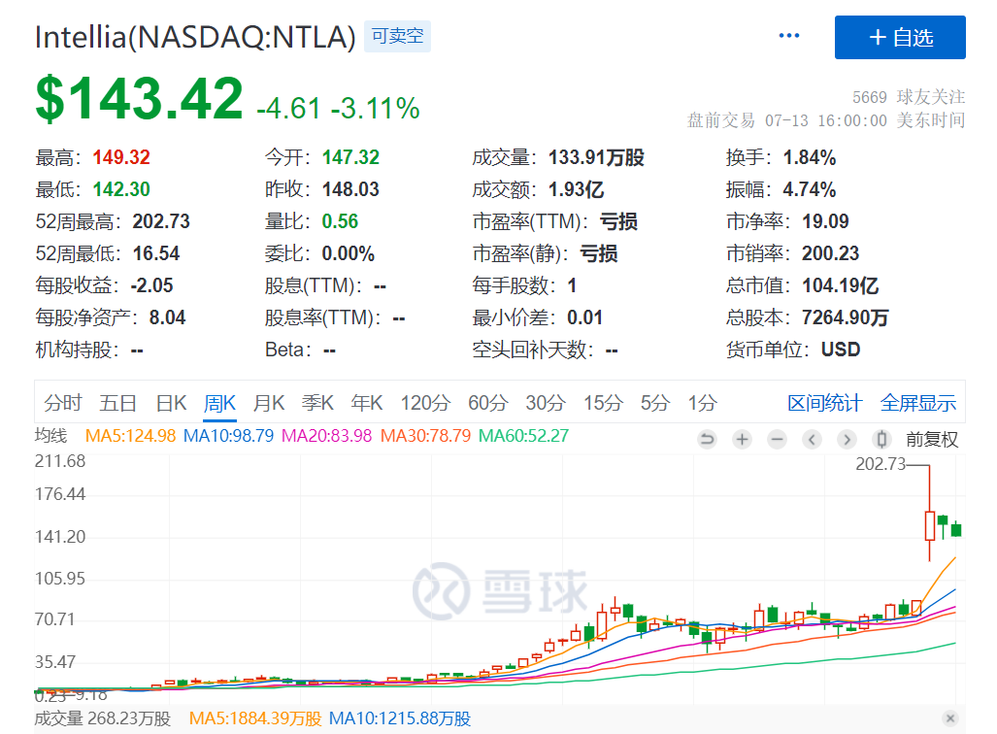Move chart right with the right chevron
The image size is (997, 734).
tap(847, 439)
